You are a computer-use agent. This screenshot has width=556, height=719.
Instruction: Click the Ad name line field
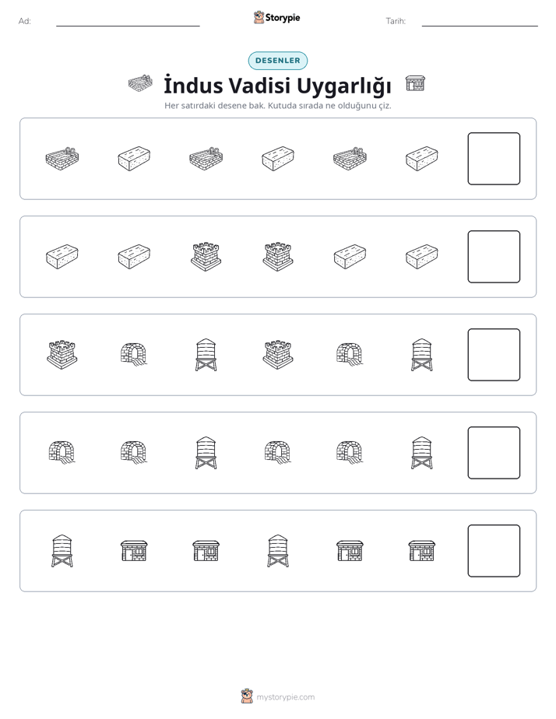click(128, 22)
